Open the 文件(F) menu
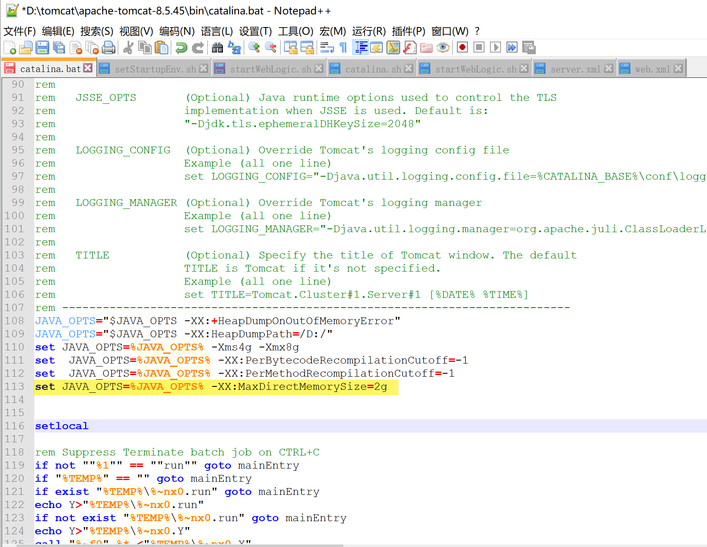The height and width of the screenshot is (547, 707). pos(19,31)
